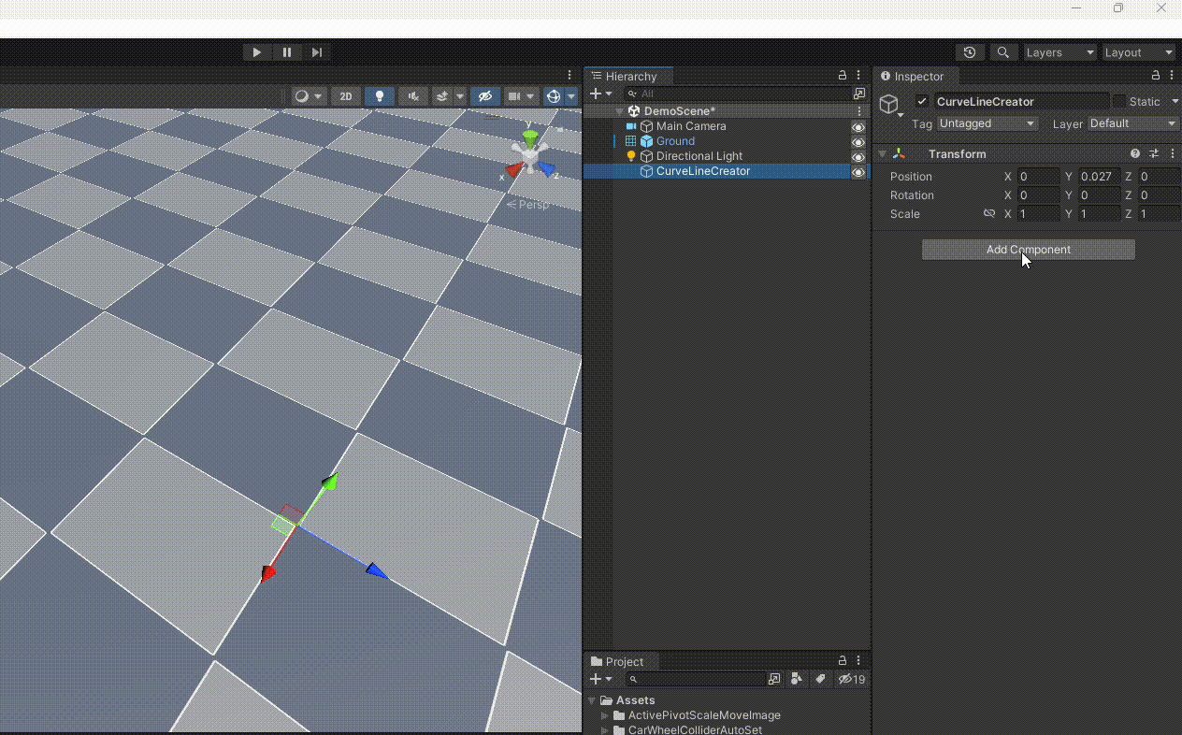This screenshot has width=1182, height=735.
Task: Open Transform help reference icon
Action: click(x=1135, y=154)
